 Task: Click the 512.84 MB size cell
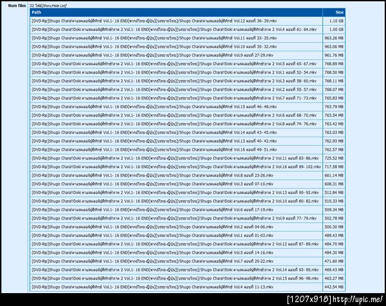(334, 193)
